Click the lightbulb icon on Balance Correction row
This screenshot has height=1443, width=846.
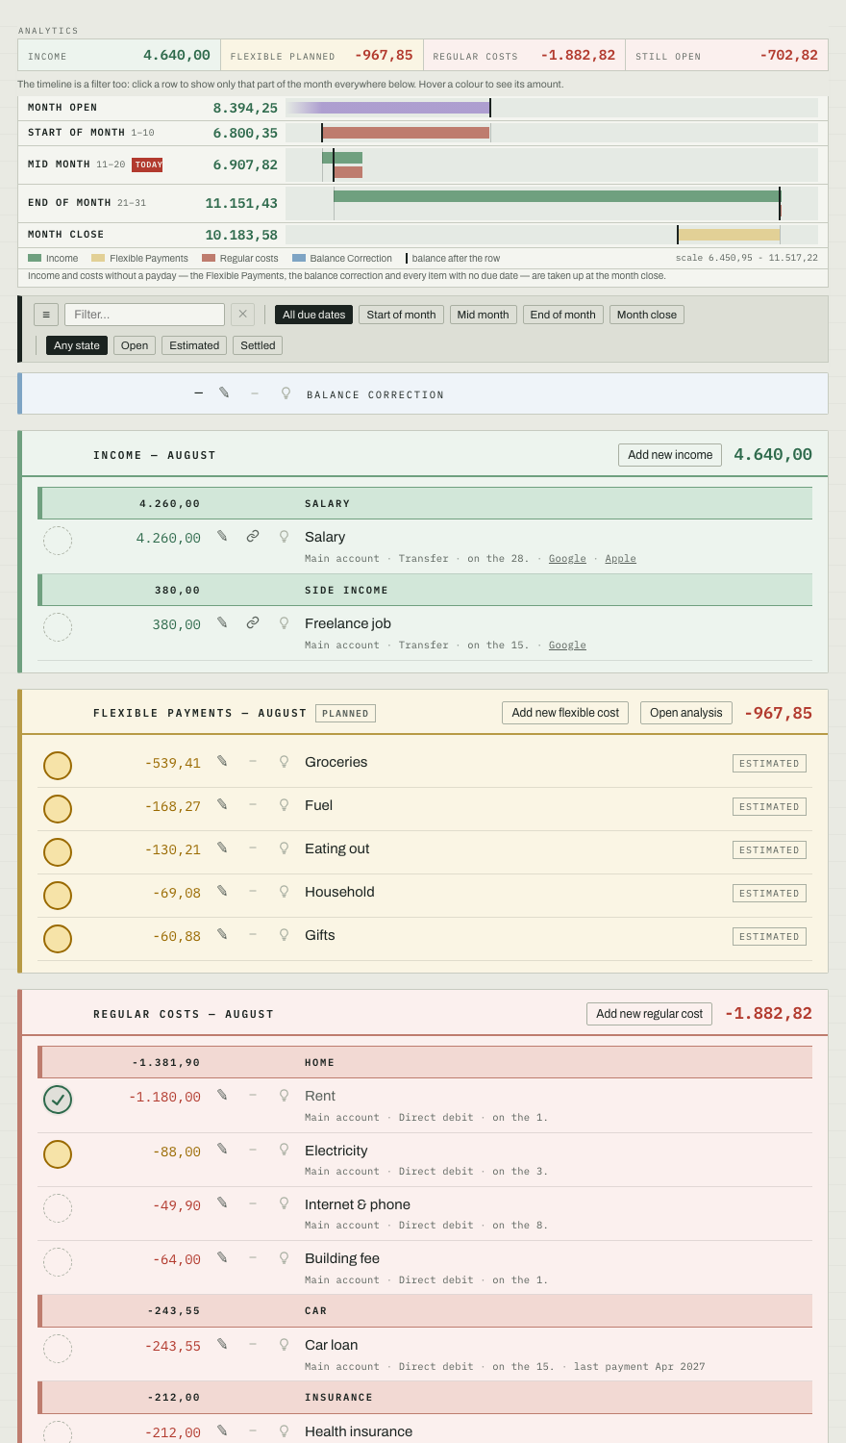click(286, 393)
